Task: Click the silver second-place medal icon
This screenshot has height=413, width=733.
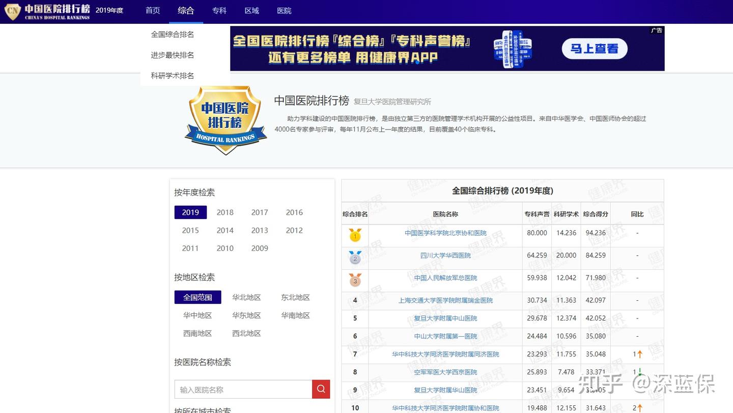Action: (x=355, y=258)
